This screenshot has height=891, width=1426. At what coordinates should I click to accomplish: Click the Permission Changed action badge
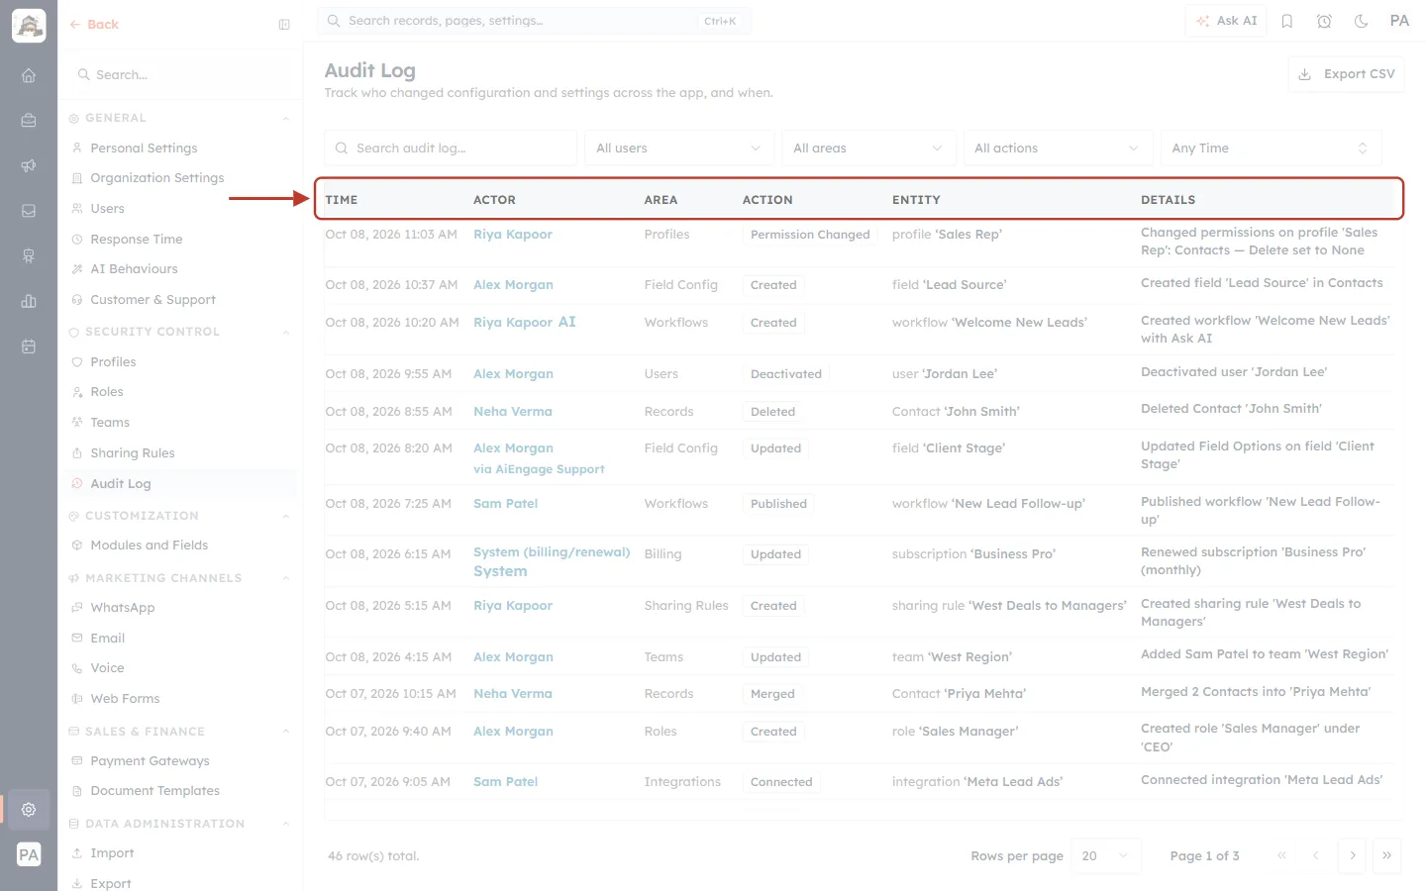coord(810,236)
